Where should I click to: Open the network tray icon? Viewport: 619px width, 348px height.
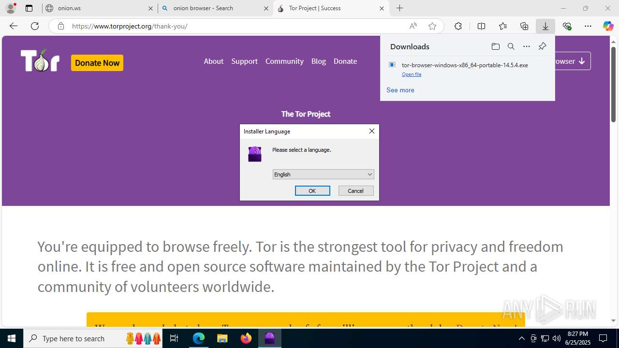[x=545, y=338]
